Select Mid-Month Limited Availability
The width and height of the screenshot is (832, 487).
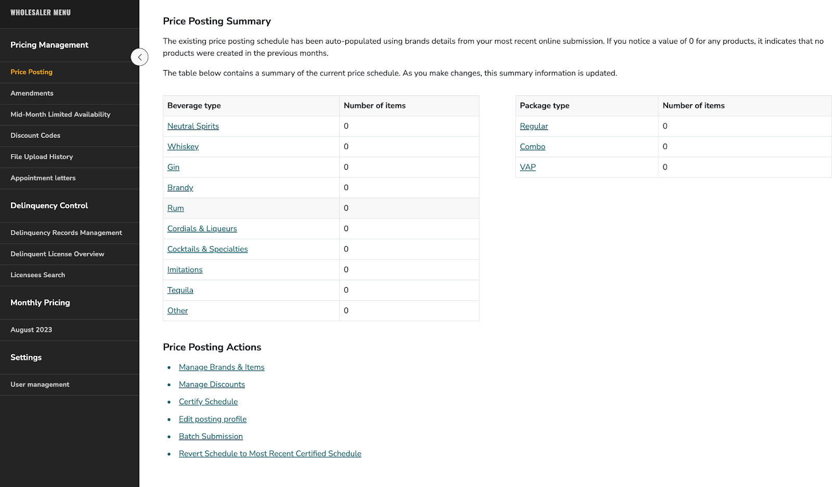(x=60, y=114)
